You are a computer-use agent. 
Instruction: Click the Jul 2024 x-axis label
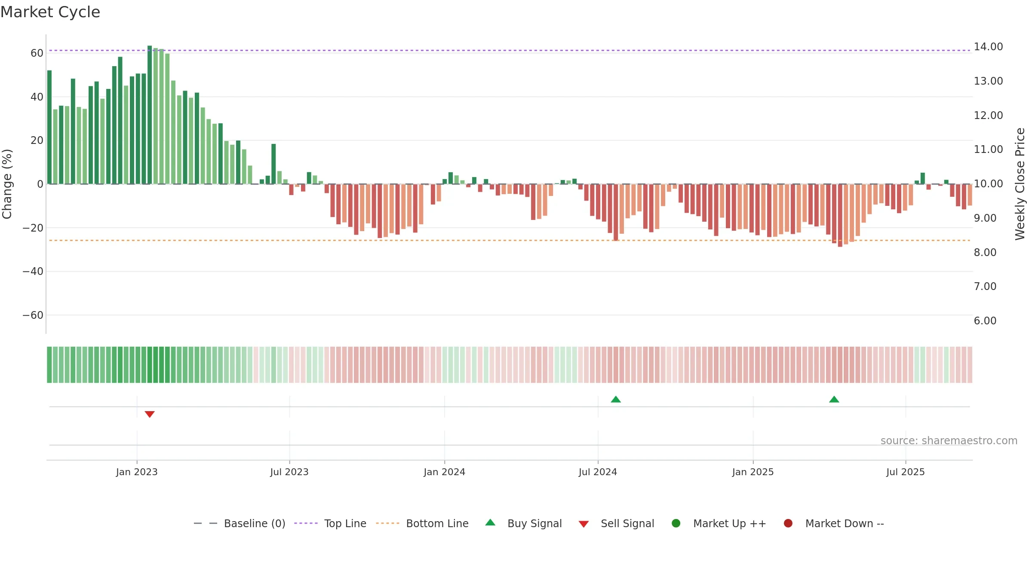coord(598,472)
